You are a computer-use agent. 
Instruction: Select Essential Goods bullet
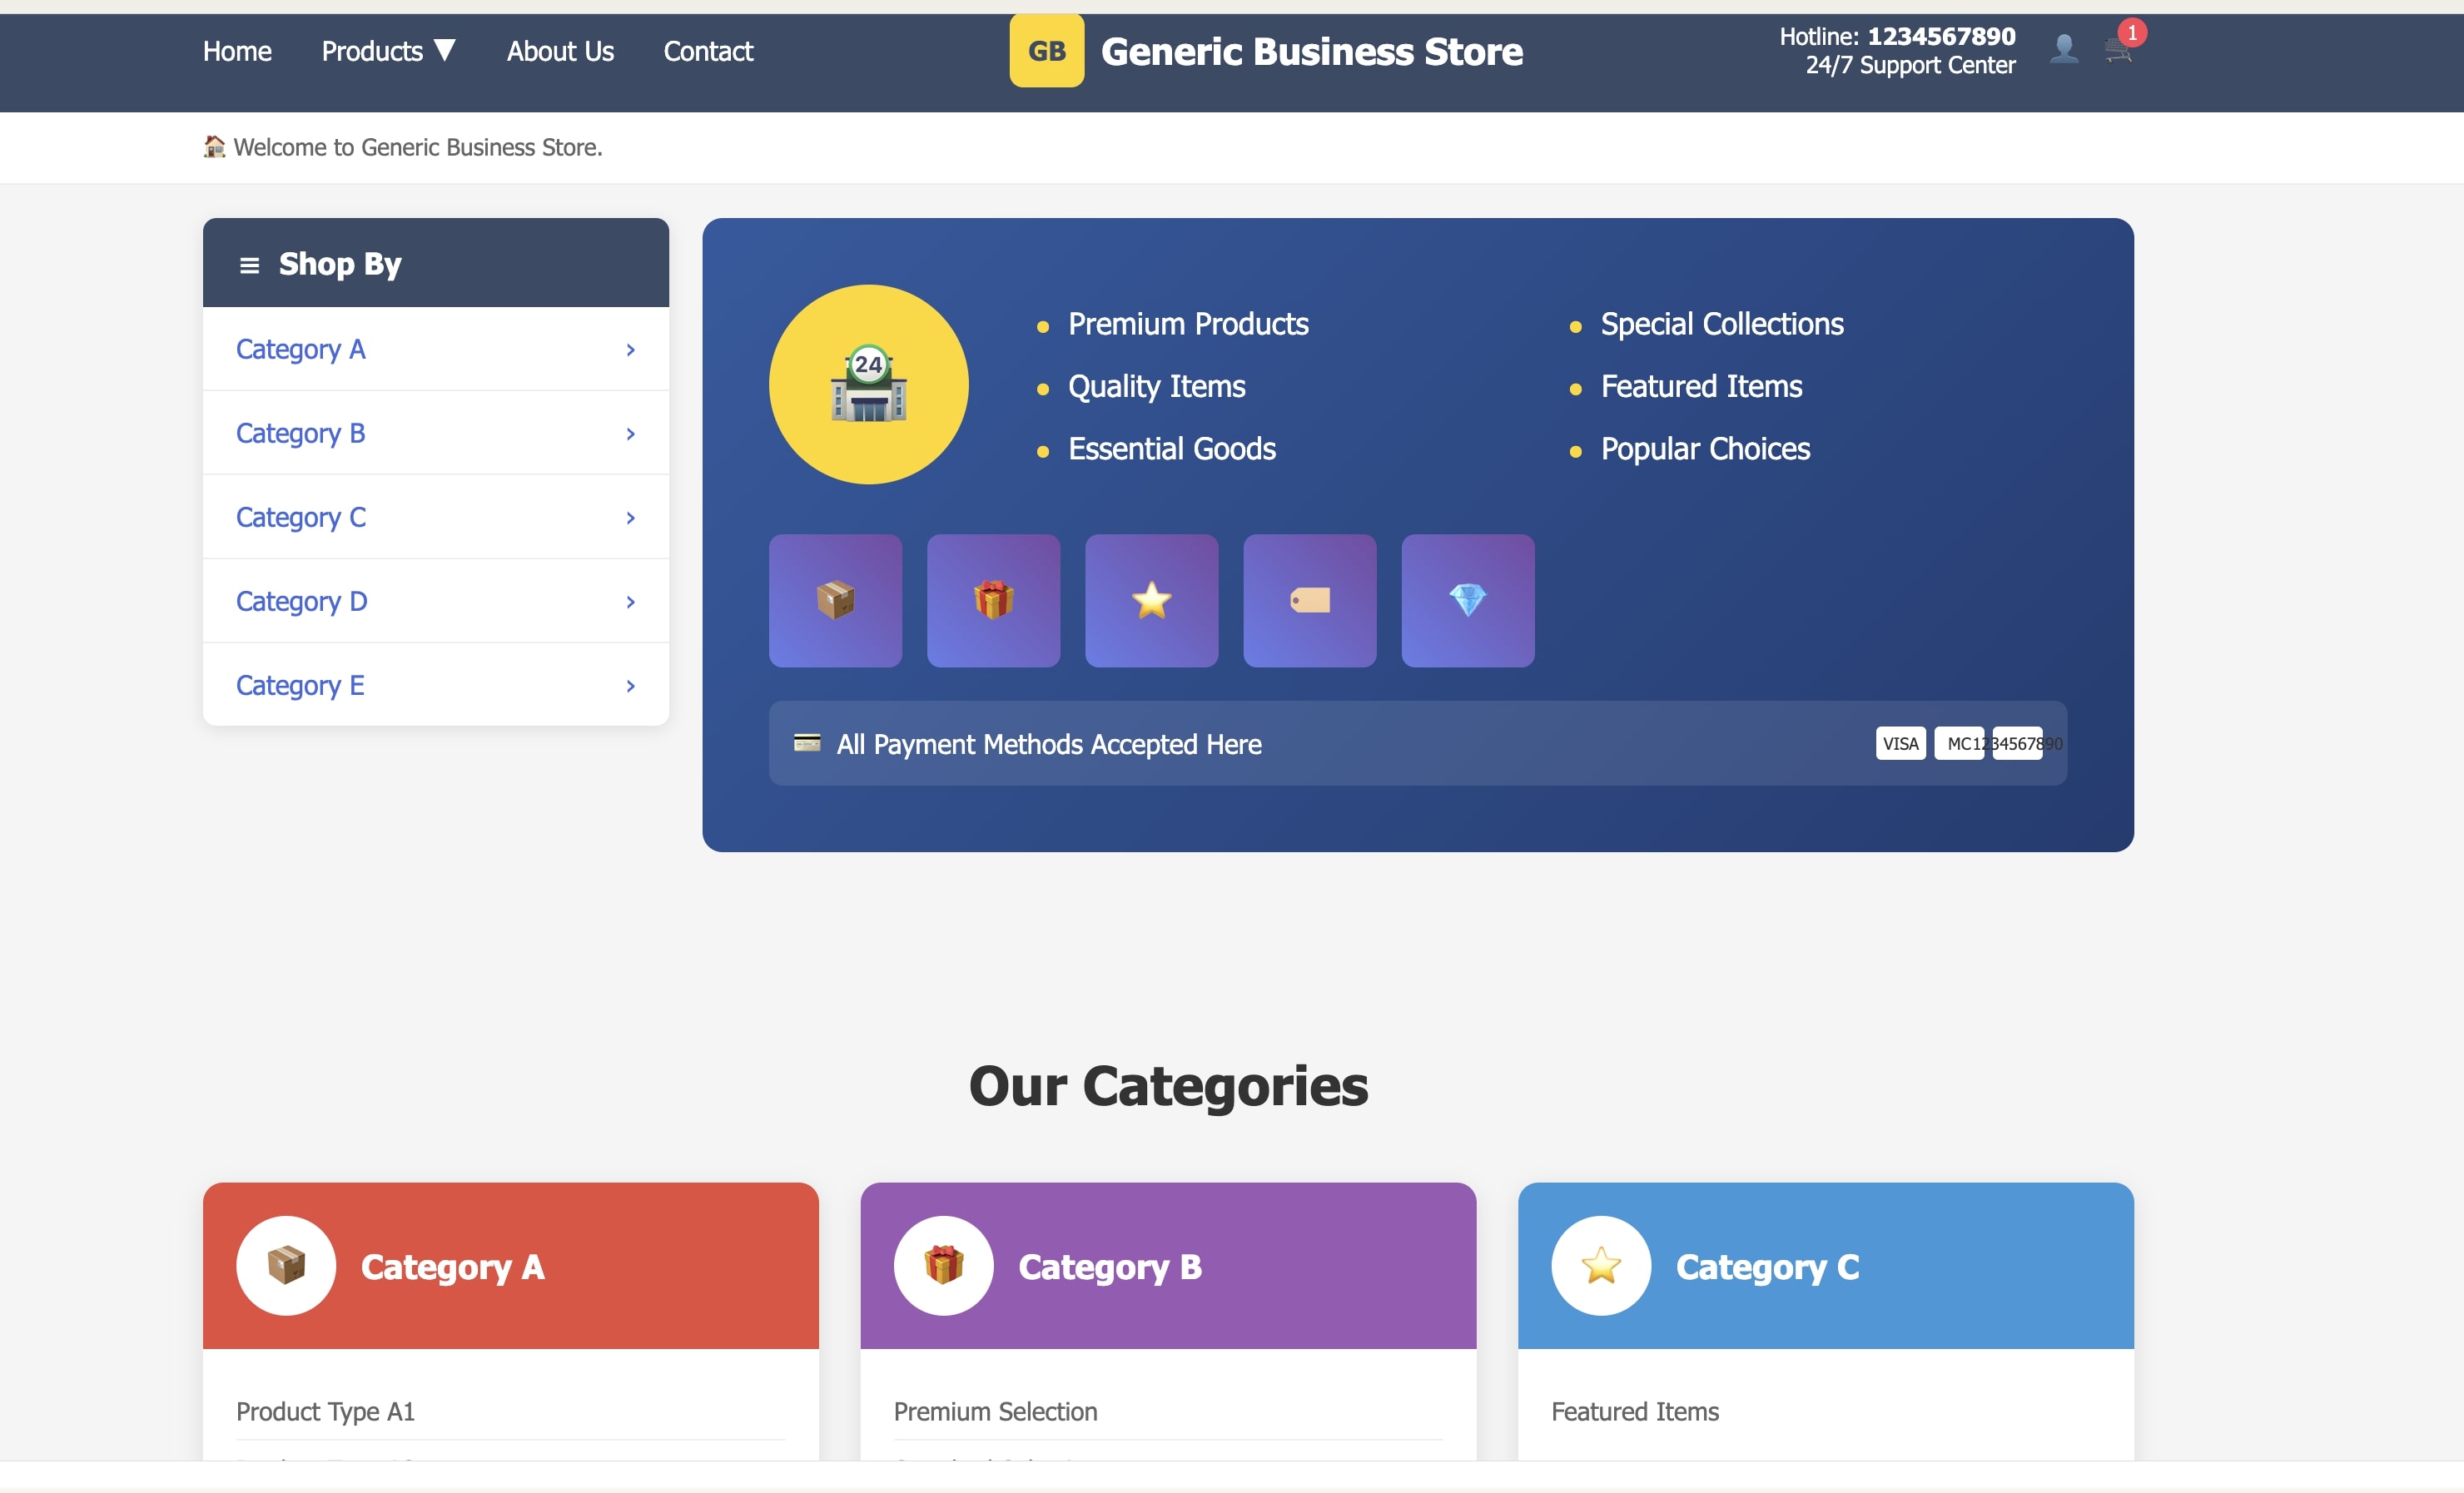point(1172,449)
